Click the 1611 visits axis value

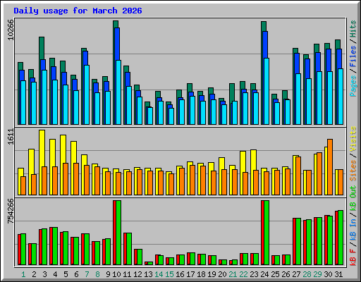click(11, 137)
